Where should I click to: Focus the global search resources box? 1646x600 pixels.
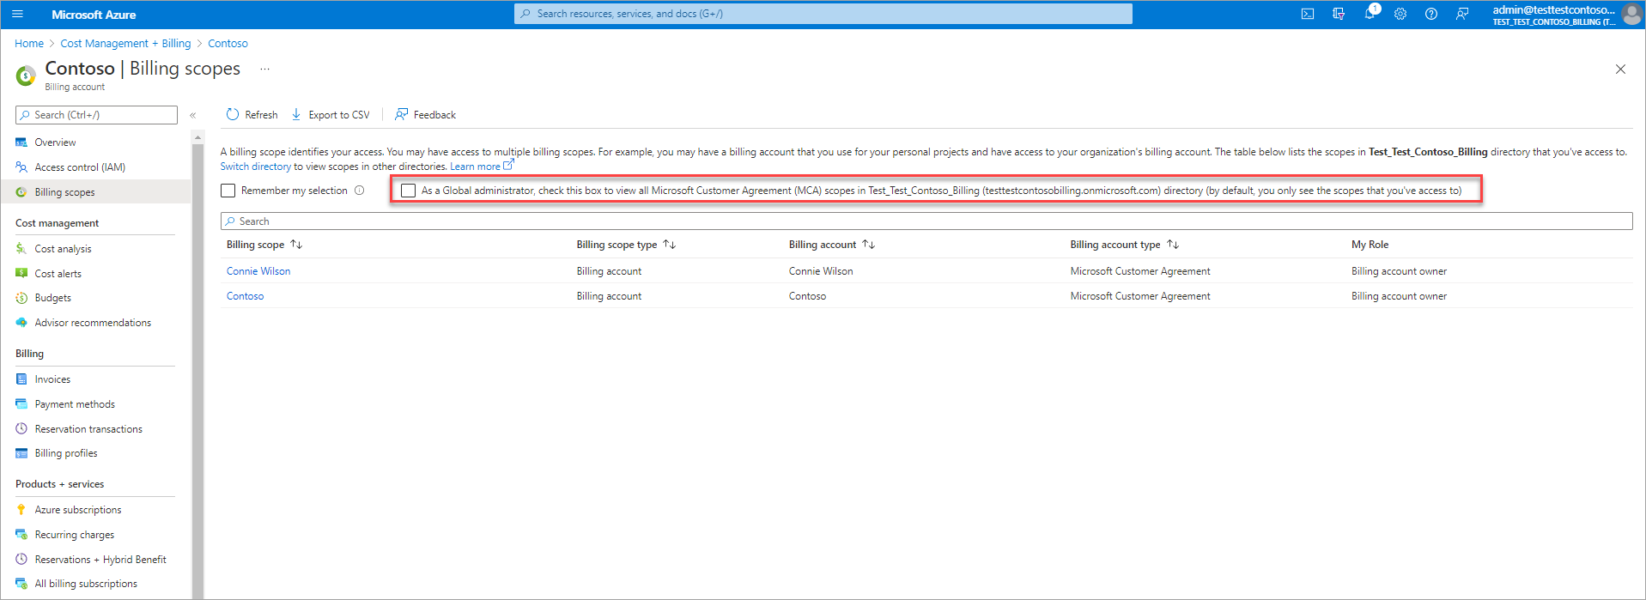pyautogui.click(x=823, y=14)
